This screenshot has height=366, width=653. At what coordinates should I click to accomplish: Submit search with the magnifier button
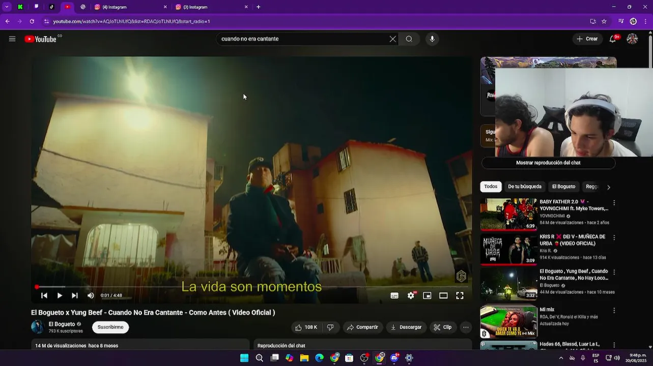[409, 39]
